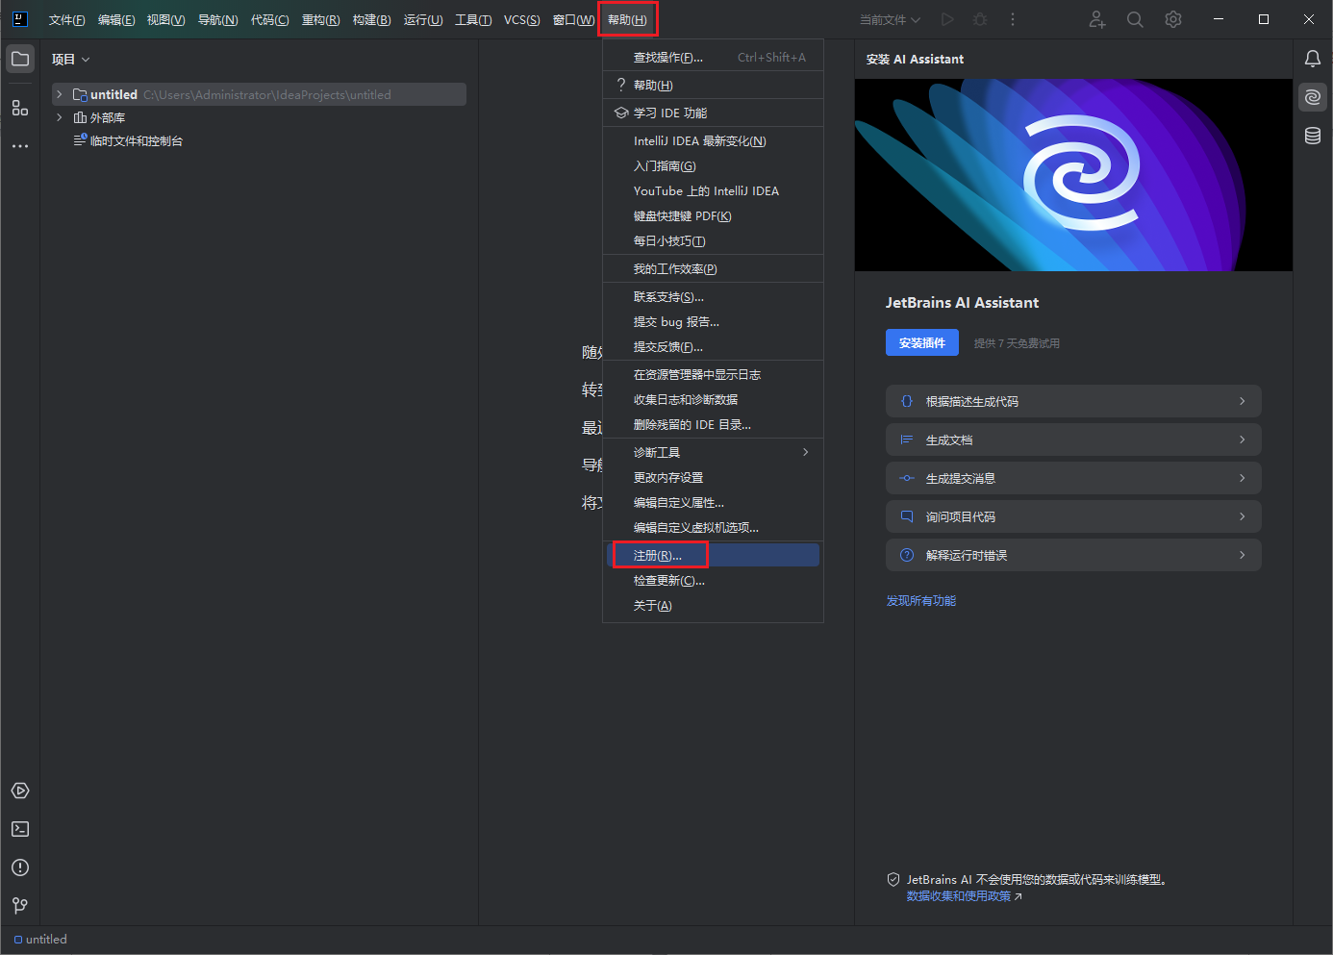Open the File menu
This screenshot has height=955, width=1333.
66,19
